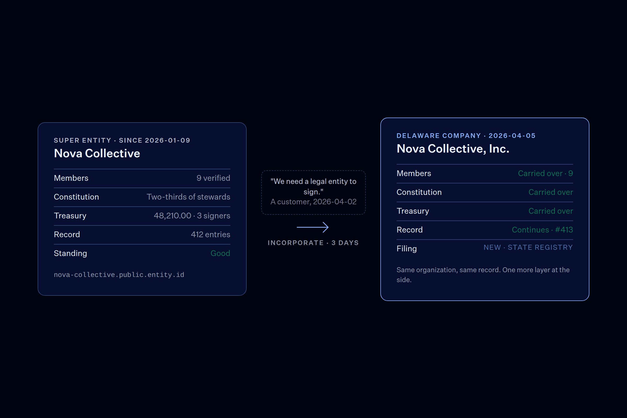Click the 'Good' standing status

pos(220,253)
